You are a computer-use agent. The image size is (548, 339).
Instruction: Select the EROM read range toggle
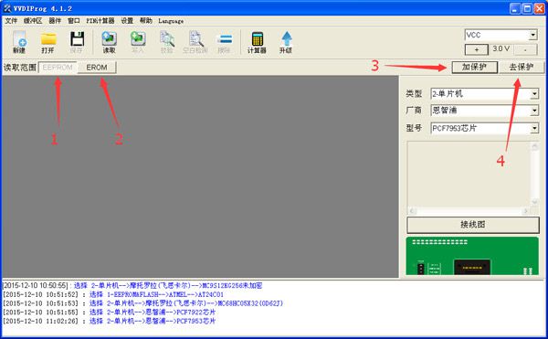click(97, 68)
